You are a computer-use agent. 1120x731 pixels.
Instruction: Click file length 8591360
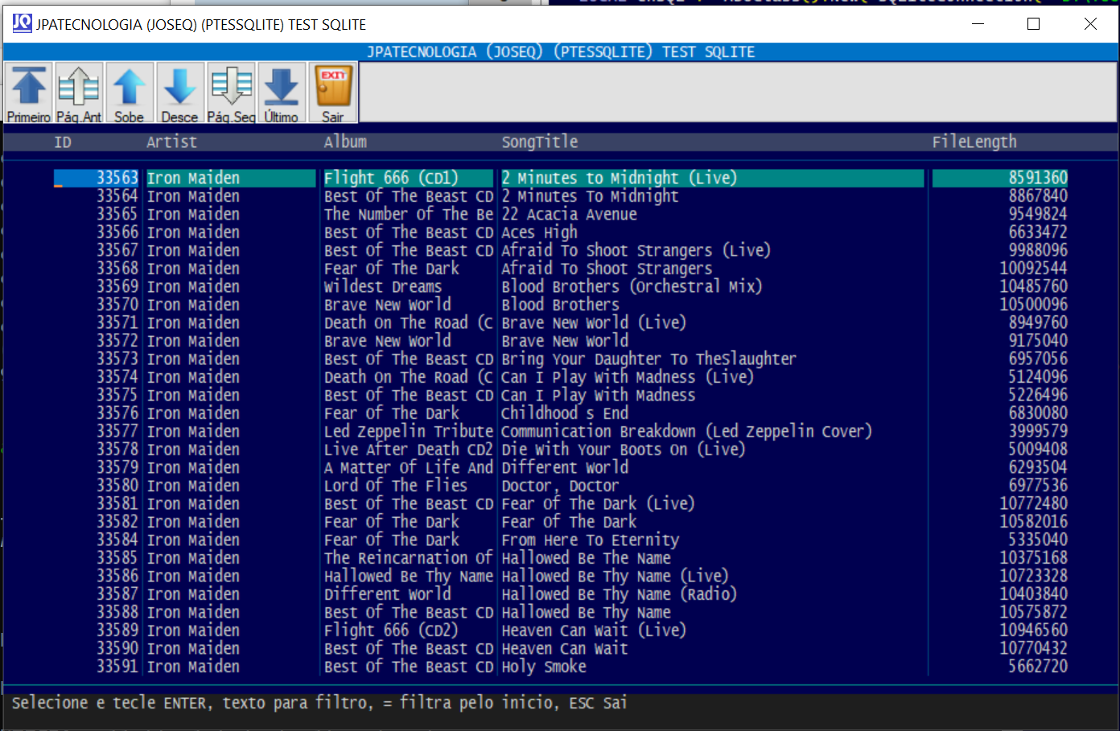pyautogui.click(x=1038, y=178)
